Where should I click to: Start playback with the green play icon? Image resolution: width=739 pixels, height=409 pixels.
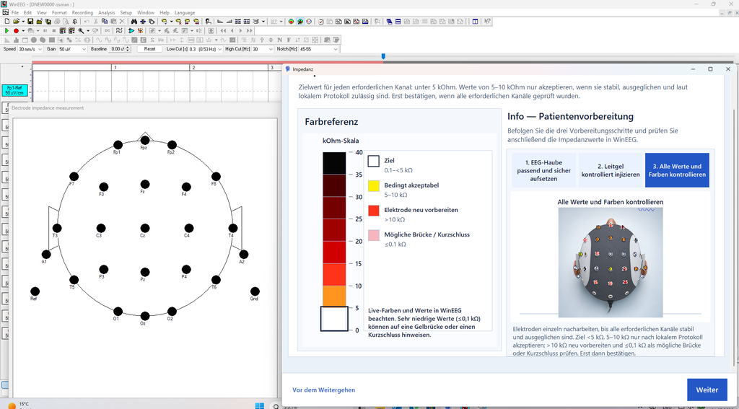point(6,30)
